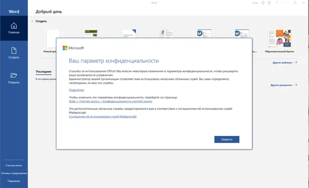Switch to the Последние tab

click(44, 72)
